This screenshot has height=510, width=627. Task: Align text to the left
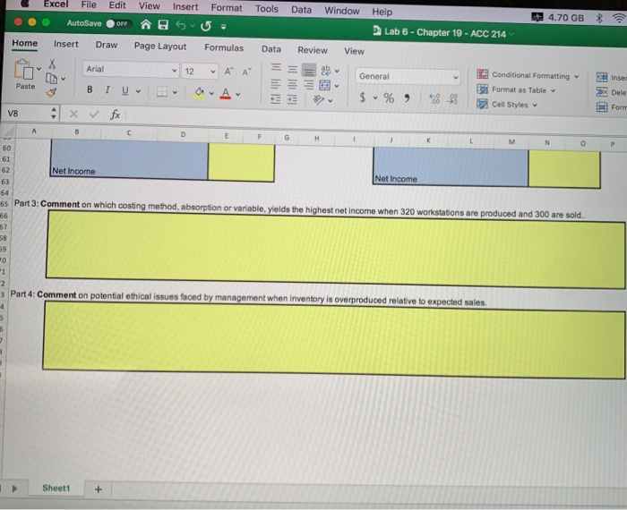click(x=276, y=84)
